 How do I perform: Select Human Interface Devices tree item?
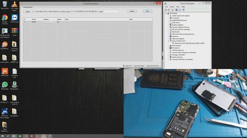(x=181, y=27)
